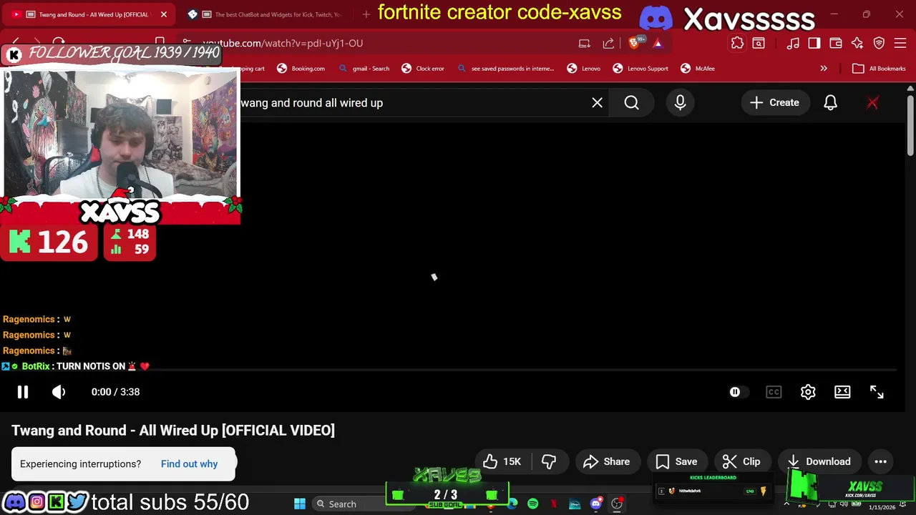This screenshot has height=515, width=916.
Task: Close the Twang and Round tab
Action: (x=164, y=14)
